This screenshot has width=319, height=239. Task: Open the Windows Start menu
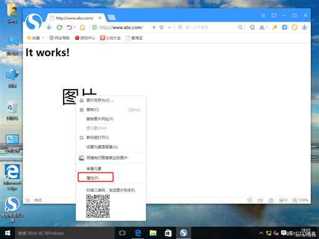click(x=7, y=233)
